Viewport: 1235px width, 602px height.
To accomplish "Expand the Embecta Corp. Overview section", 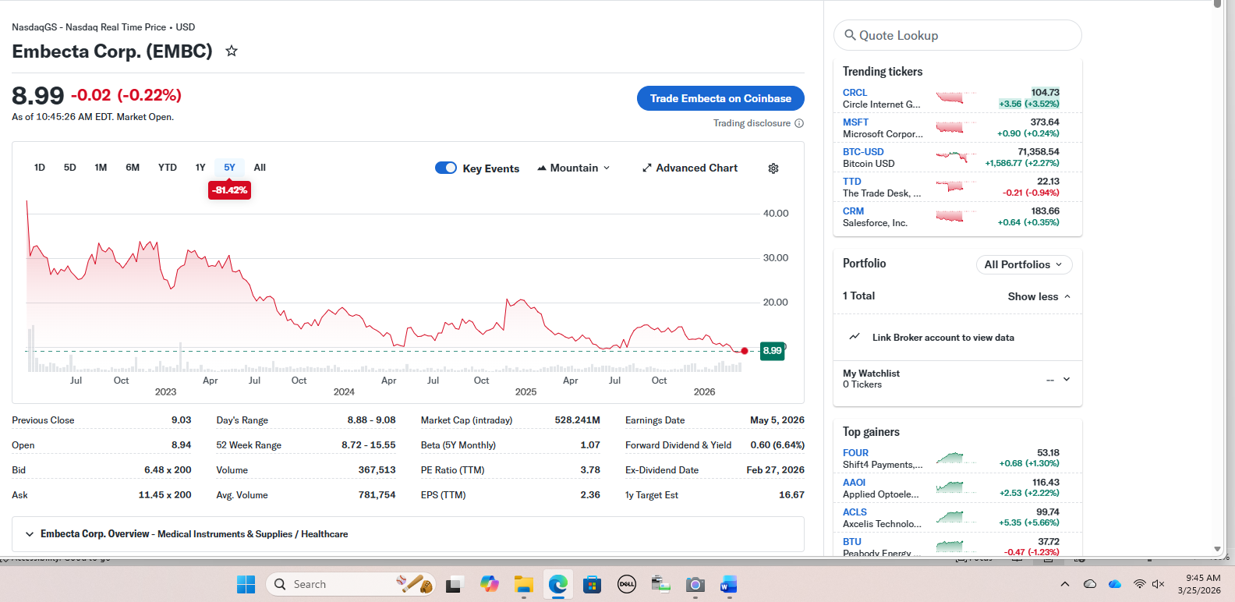I will (30, 534).
